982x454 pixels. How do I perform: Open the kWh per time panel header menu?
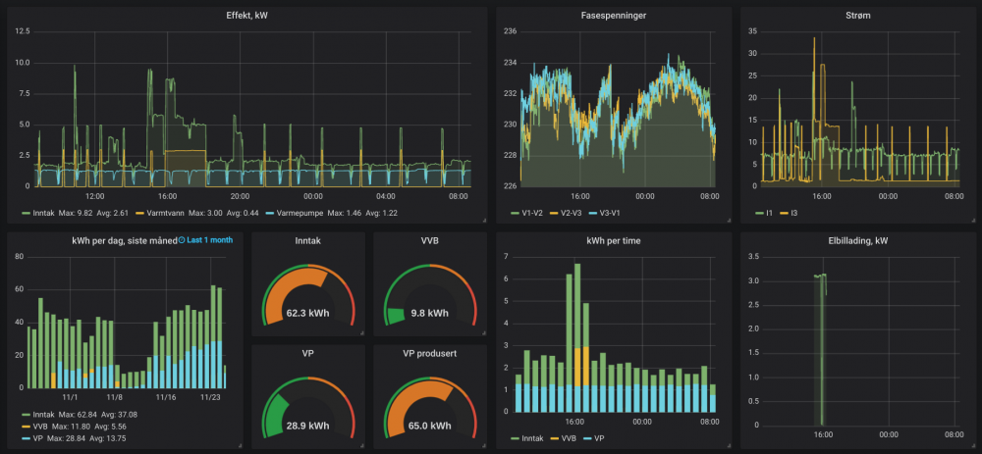point(614,240)
